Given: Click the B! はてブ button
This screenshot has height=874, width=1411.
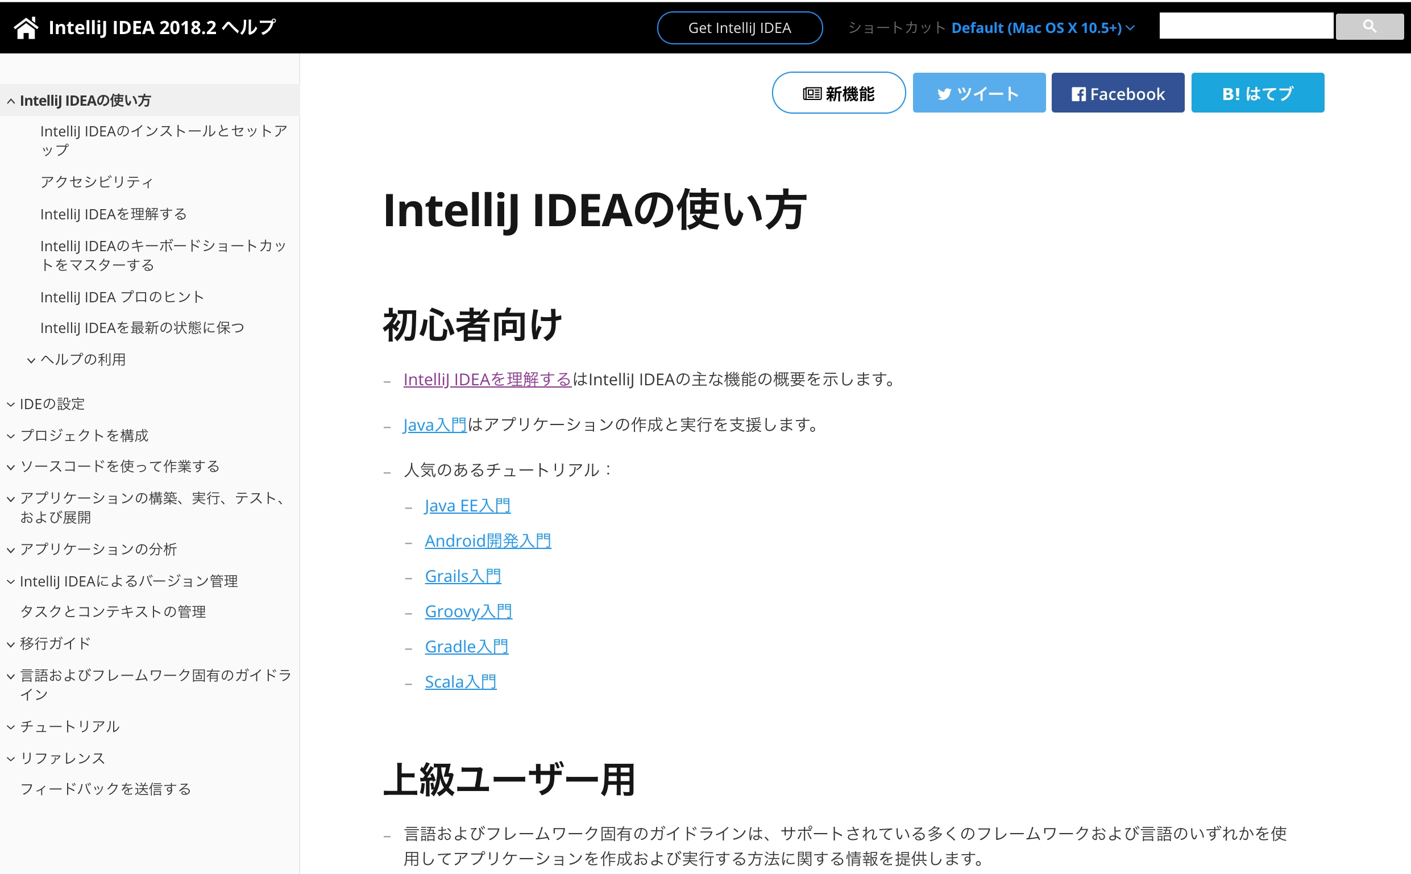Looking at the screenshot, I should click(1257, 93).
